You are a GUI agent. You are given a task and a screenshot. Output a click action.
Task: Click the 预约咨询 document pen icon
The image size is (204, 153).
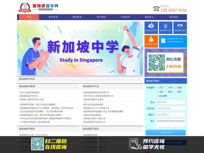[x=135, y=144]
